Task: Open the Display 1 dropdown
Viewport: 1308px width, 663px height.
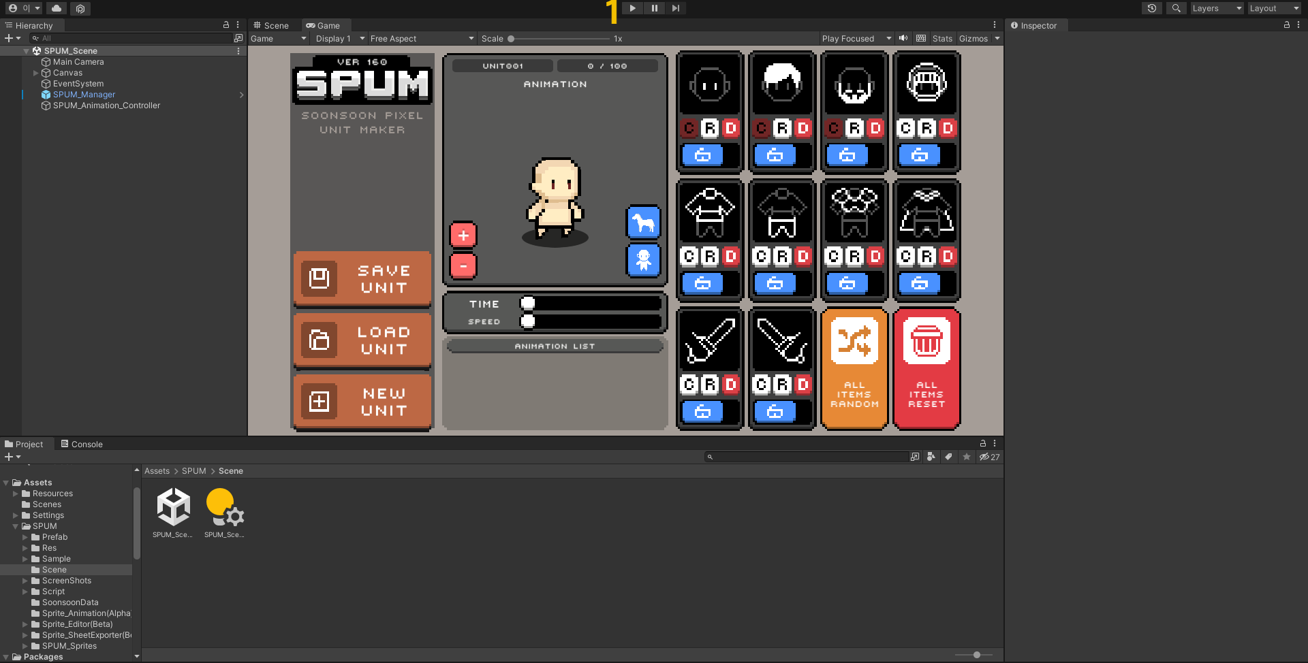Action: pyautogui.click(x=340, y=39)
